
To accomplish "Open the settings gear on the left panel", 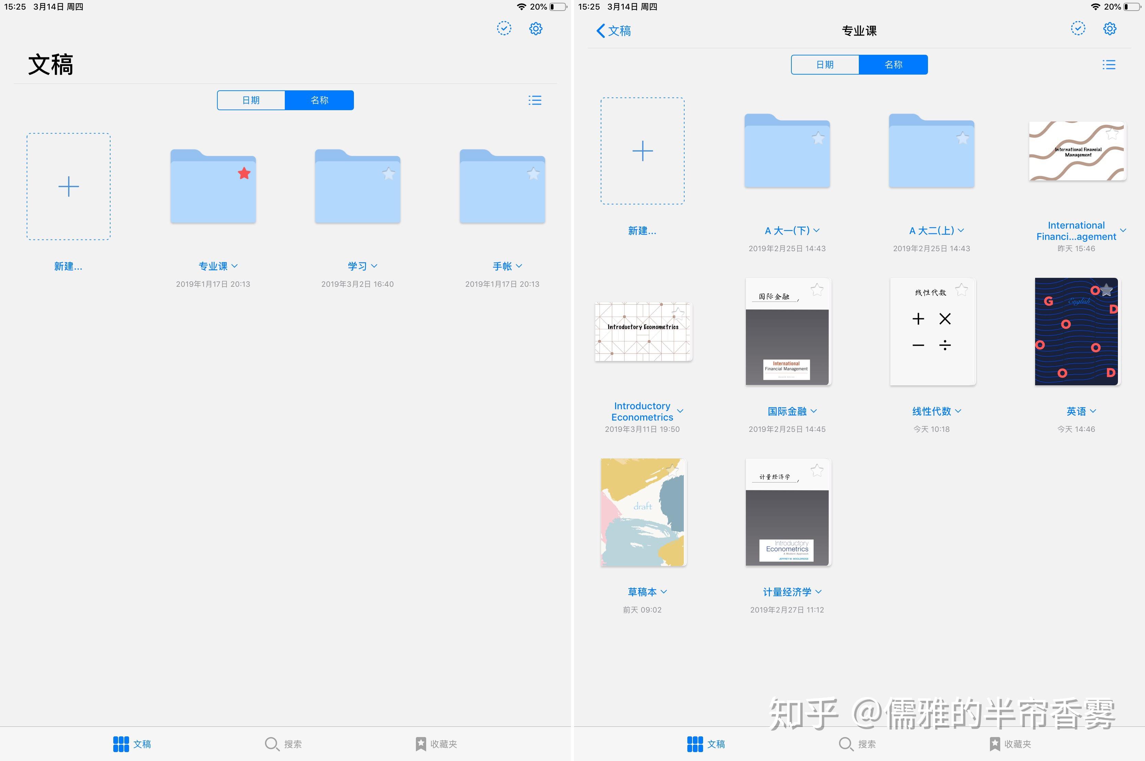I will click(536, 28).
